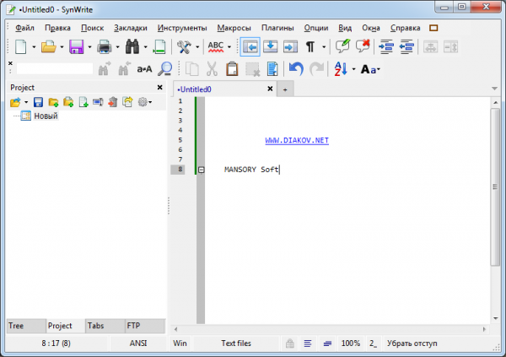Open the Файл menu
Screen dimensions: 506x357
click(x=24, y=28)
